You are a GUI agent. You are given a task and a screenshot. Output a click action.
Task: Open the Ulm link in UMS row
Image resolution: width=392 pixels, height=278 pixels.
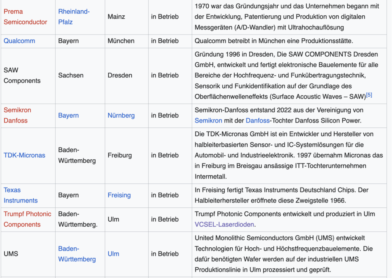113,253
